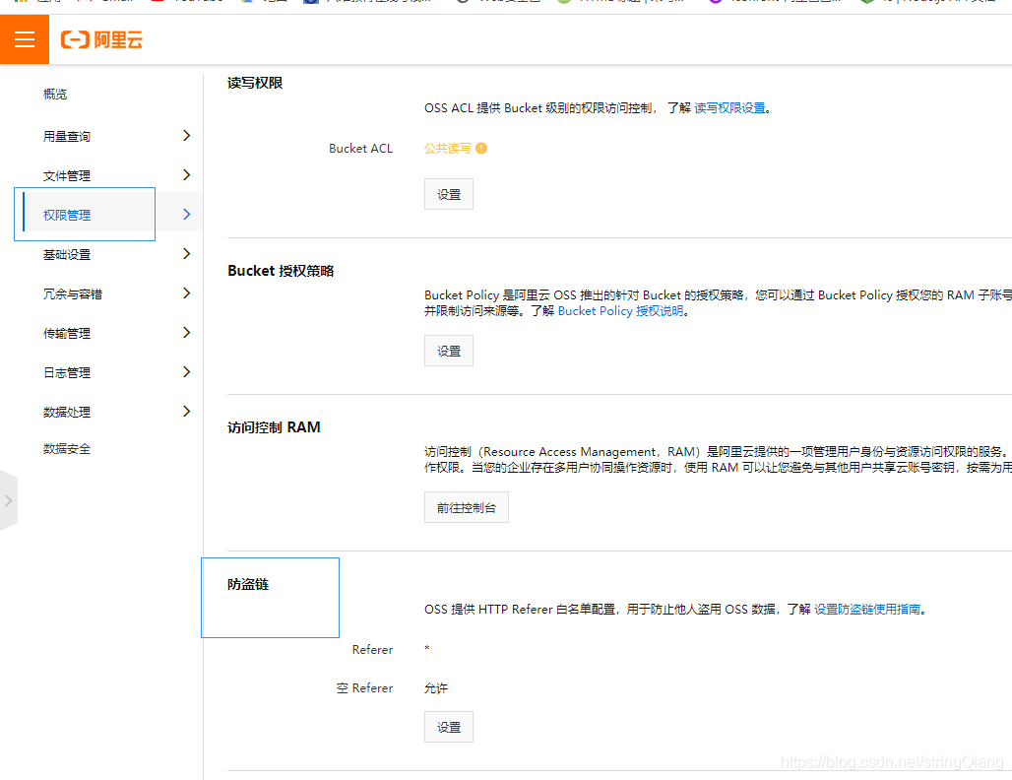This screenshot has width=1012, height=780.
Task: Click the Bucket 授权策略 heading
Action: click(281, 271)
